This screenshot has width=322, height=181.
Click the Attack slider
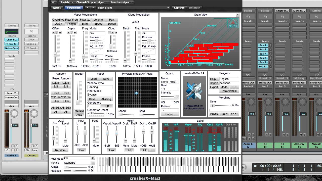click(75, 167)
